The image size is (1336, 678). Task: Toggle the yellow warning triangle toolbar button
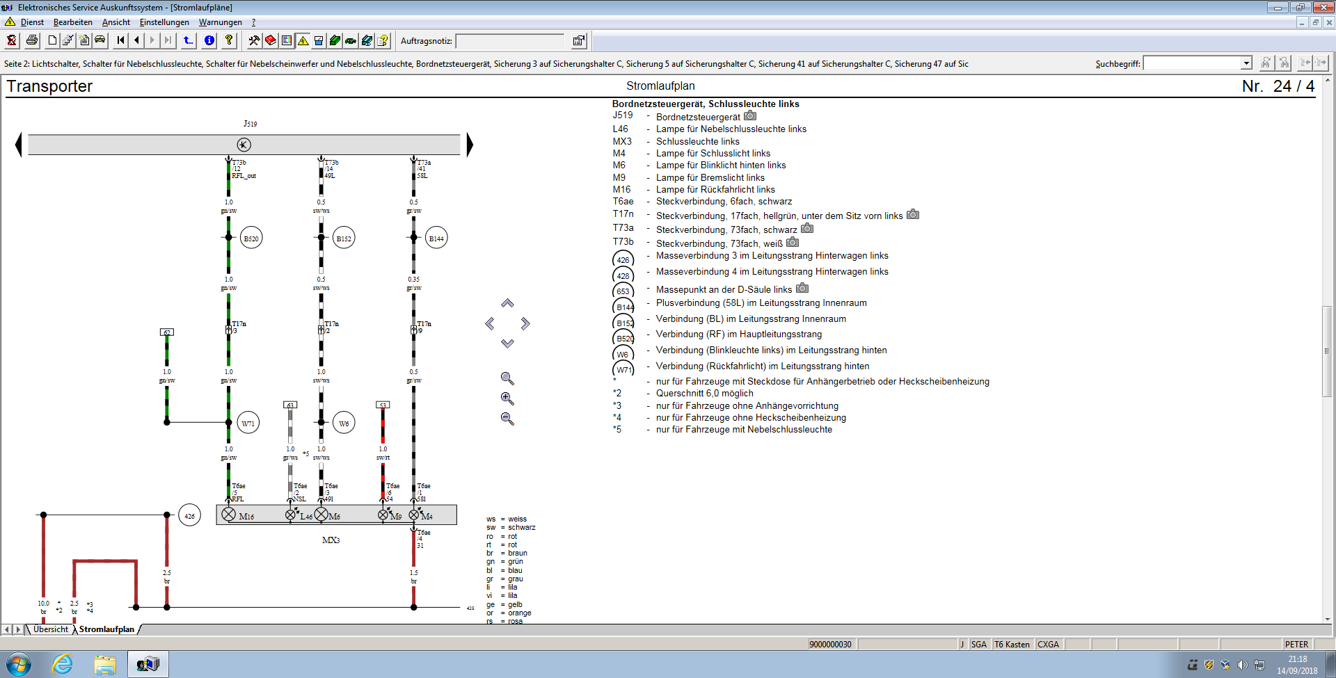click(303, 40)
